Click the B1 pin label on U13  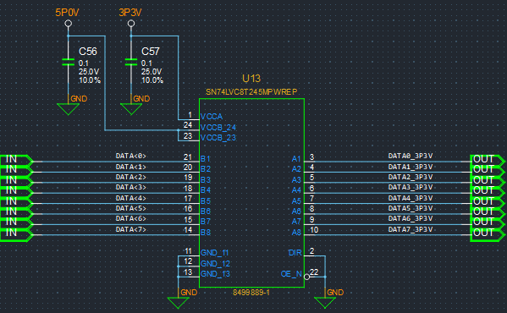206,158
